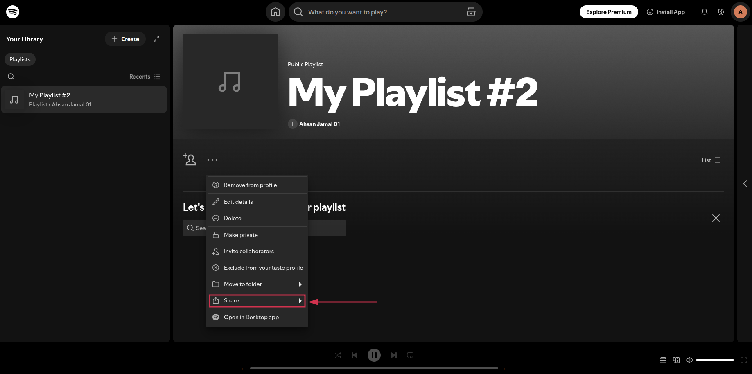The image size is (752, 374).
Task: Open Browse icon beside search field
Action: coord(471,12)
